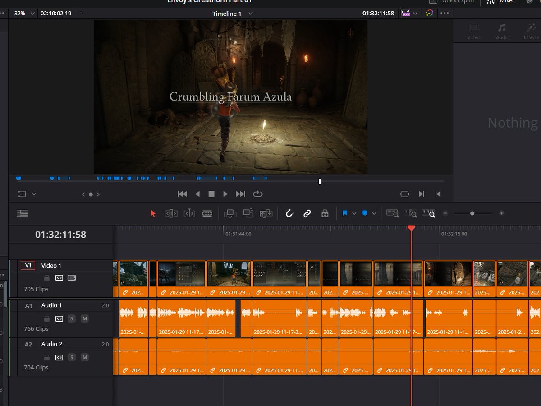Lock the Audio 2 track

pos(46,357)
